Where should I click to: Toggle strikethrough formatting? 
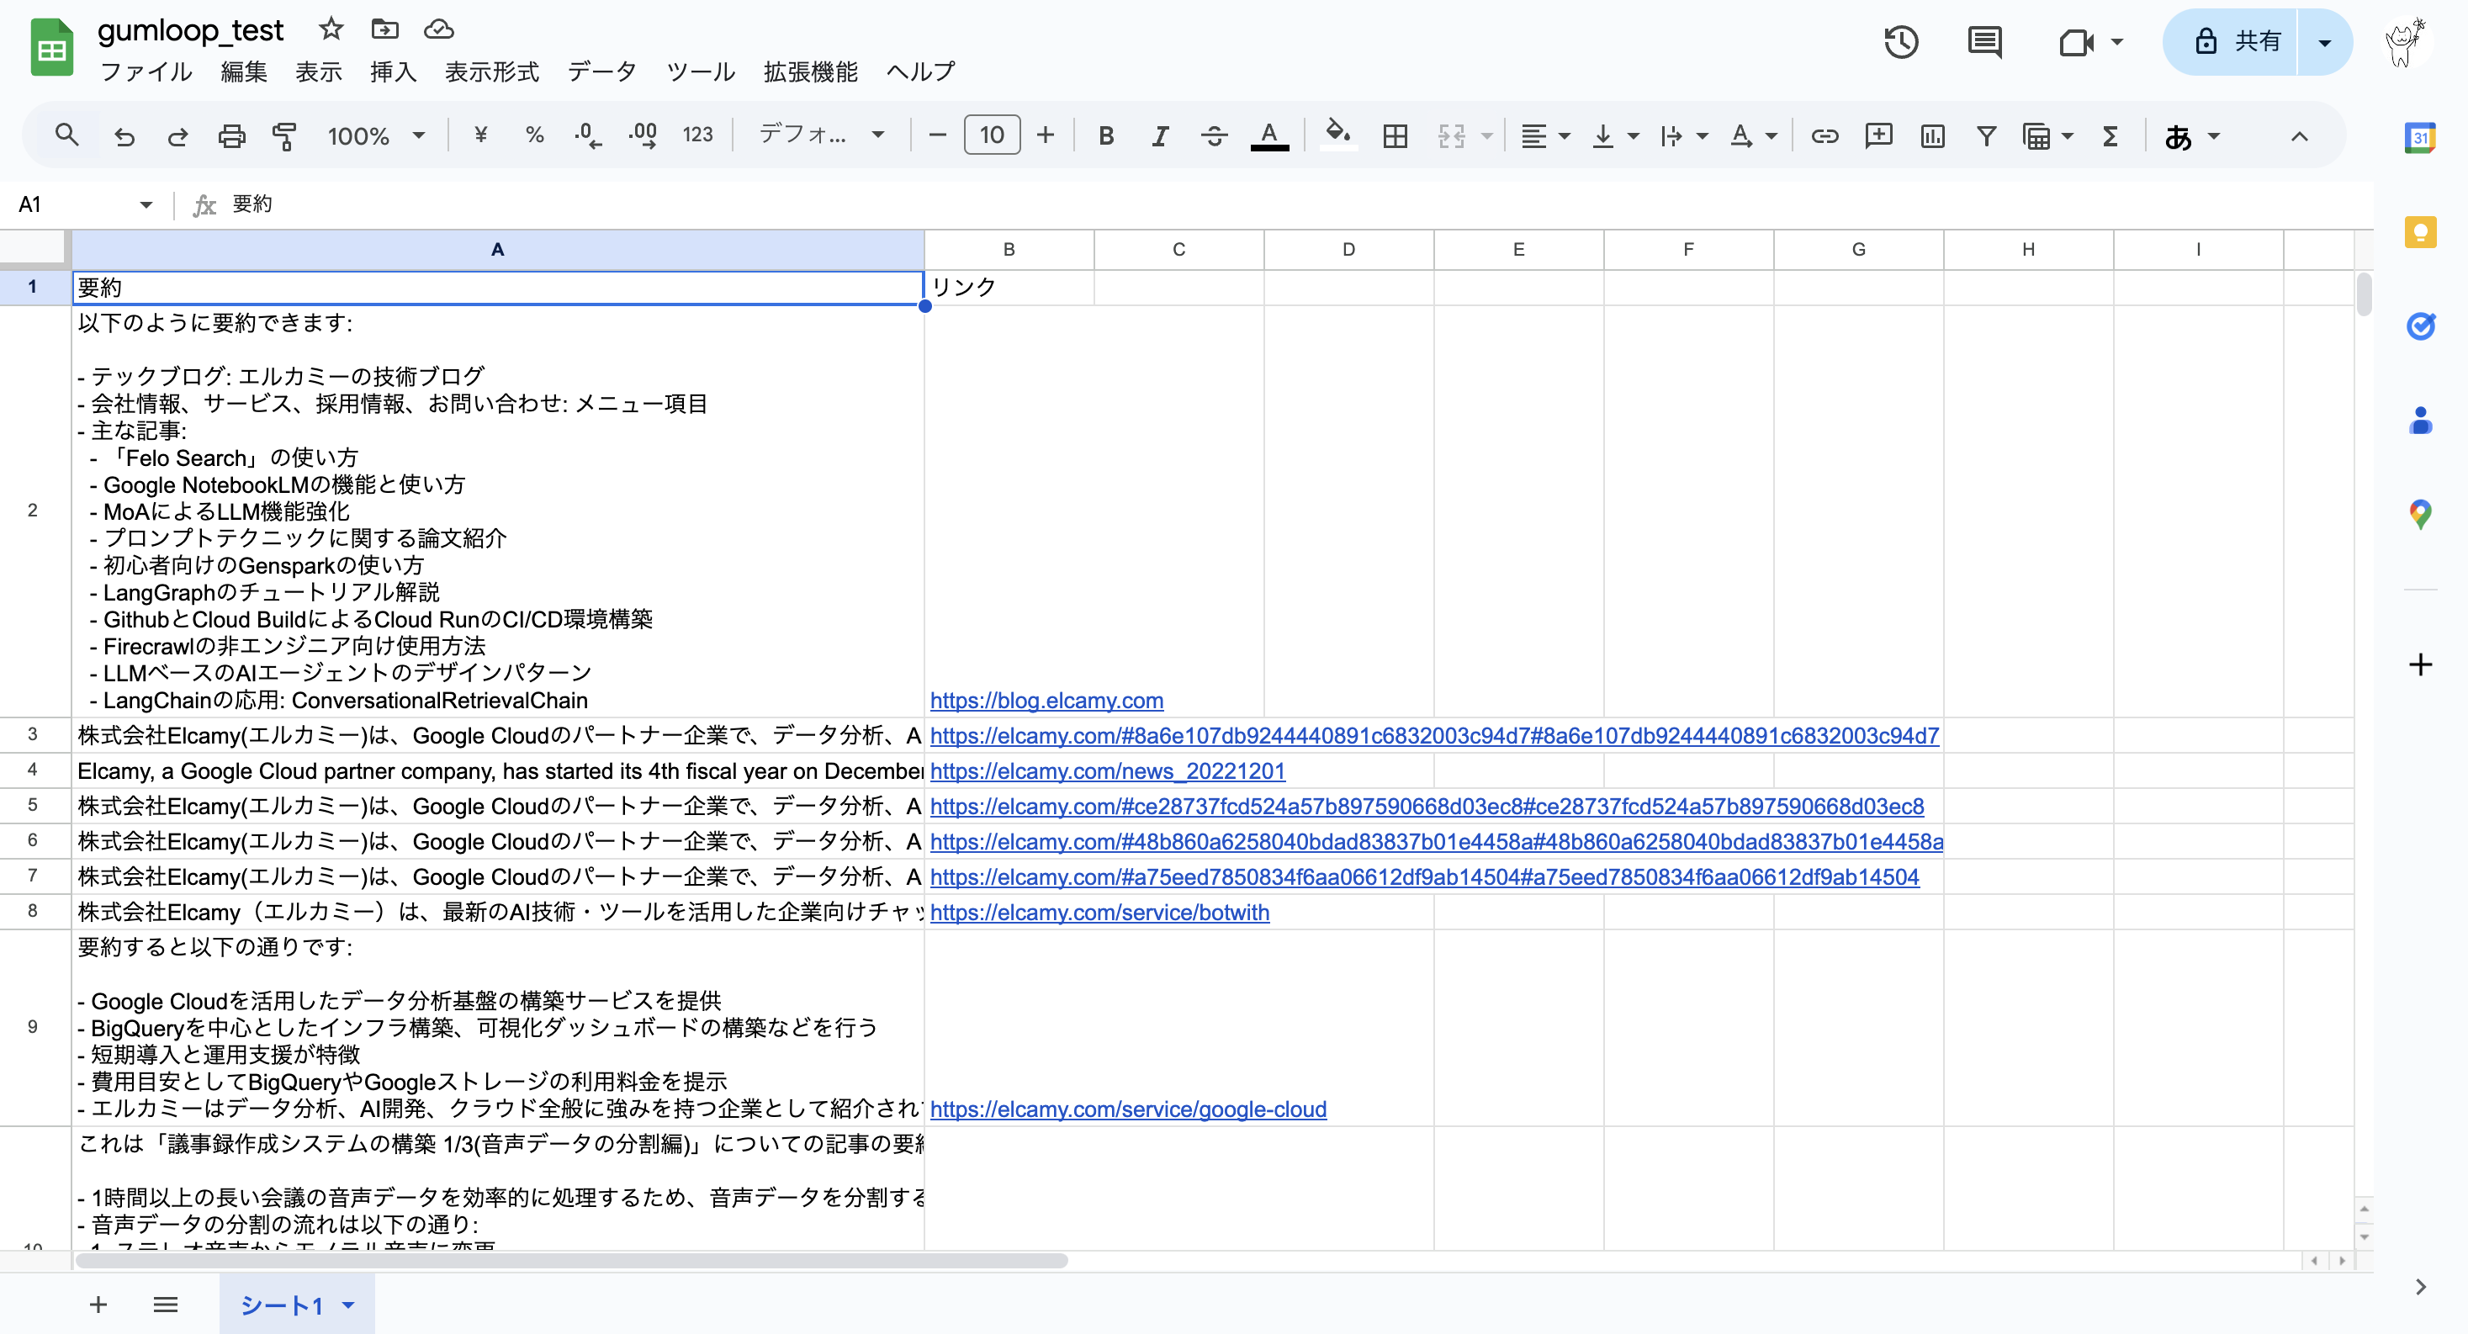(1214, 136)
